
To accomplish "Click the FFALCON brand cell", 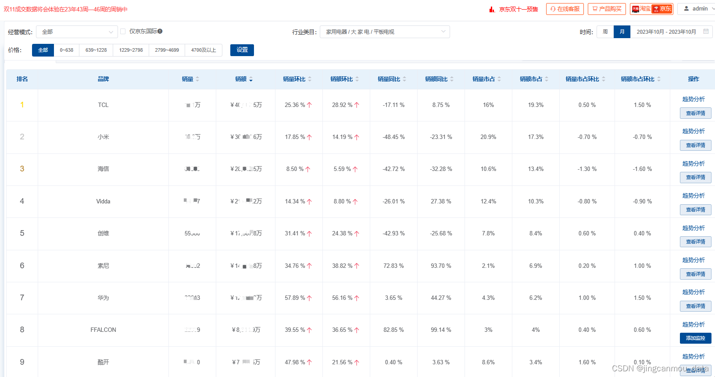I will click(103, 330).
